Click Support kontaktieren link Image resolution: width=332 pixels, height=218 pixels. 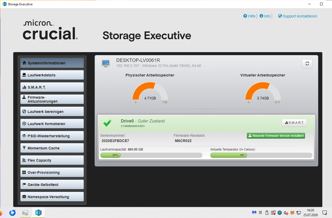[298, 16]
